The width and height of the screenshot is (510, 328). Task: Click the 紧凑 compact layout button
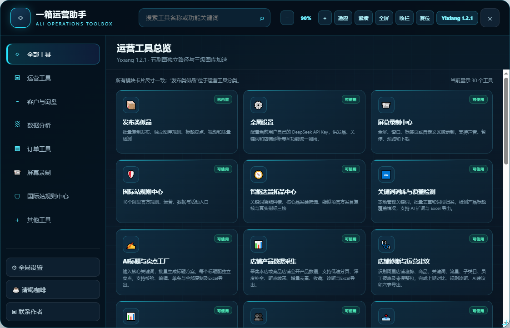click(364, 18)
